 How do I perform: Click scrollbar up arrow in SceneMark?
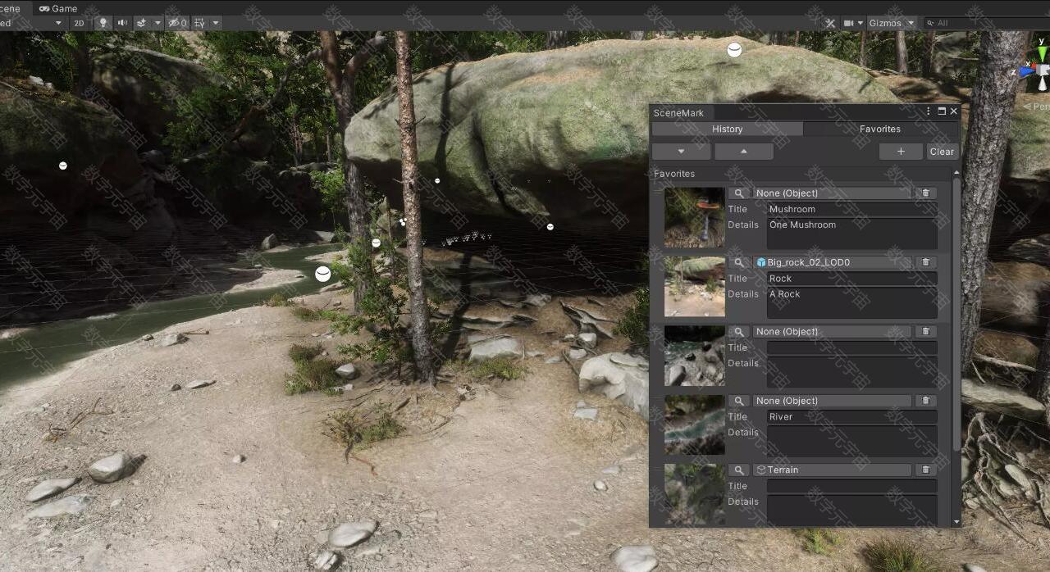point(956,173)
